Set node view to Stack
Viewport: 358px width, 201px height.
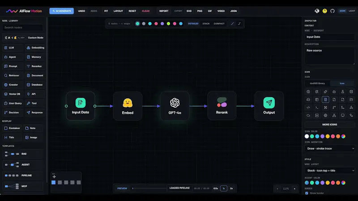tap(206, 24)
